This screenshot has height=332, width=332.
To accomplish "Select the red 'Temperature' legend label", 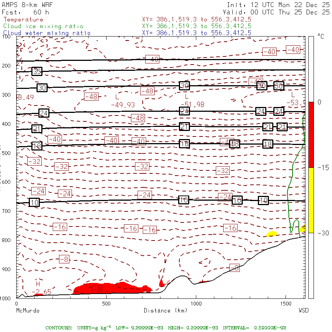I will tap(23, 20).
